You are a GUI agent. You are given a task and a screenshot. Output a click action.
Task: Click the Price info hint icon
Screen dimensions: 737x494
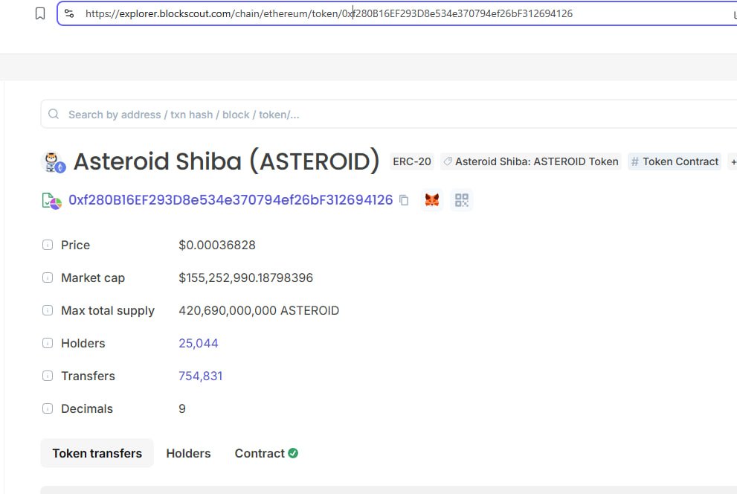pos(48,245)
